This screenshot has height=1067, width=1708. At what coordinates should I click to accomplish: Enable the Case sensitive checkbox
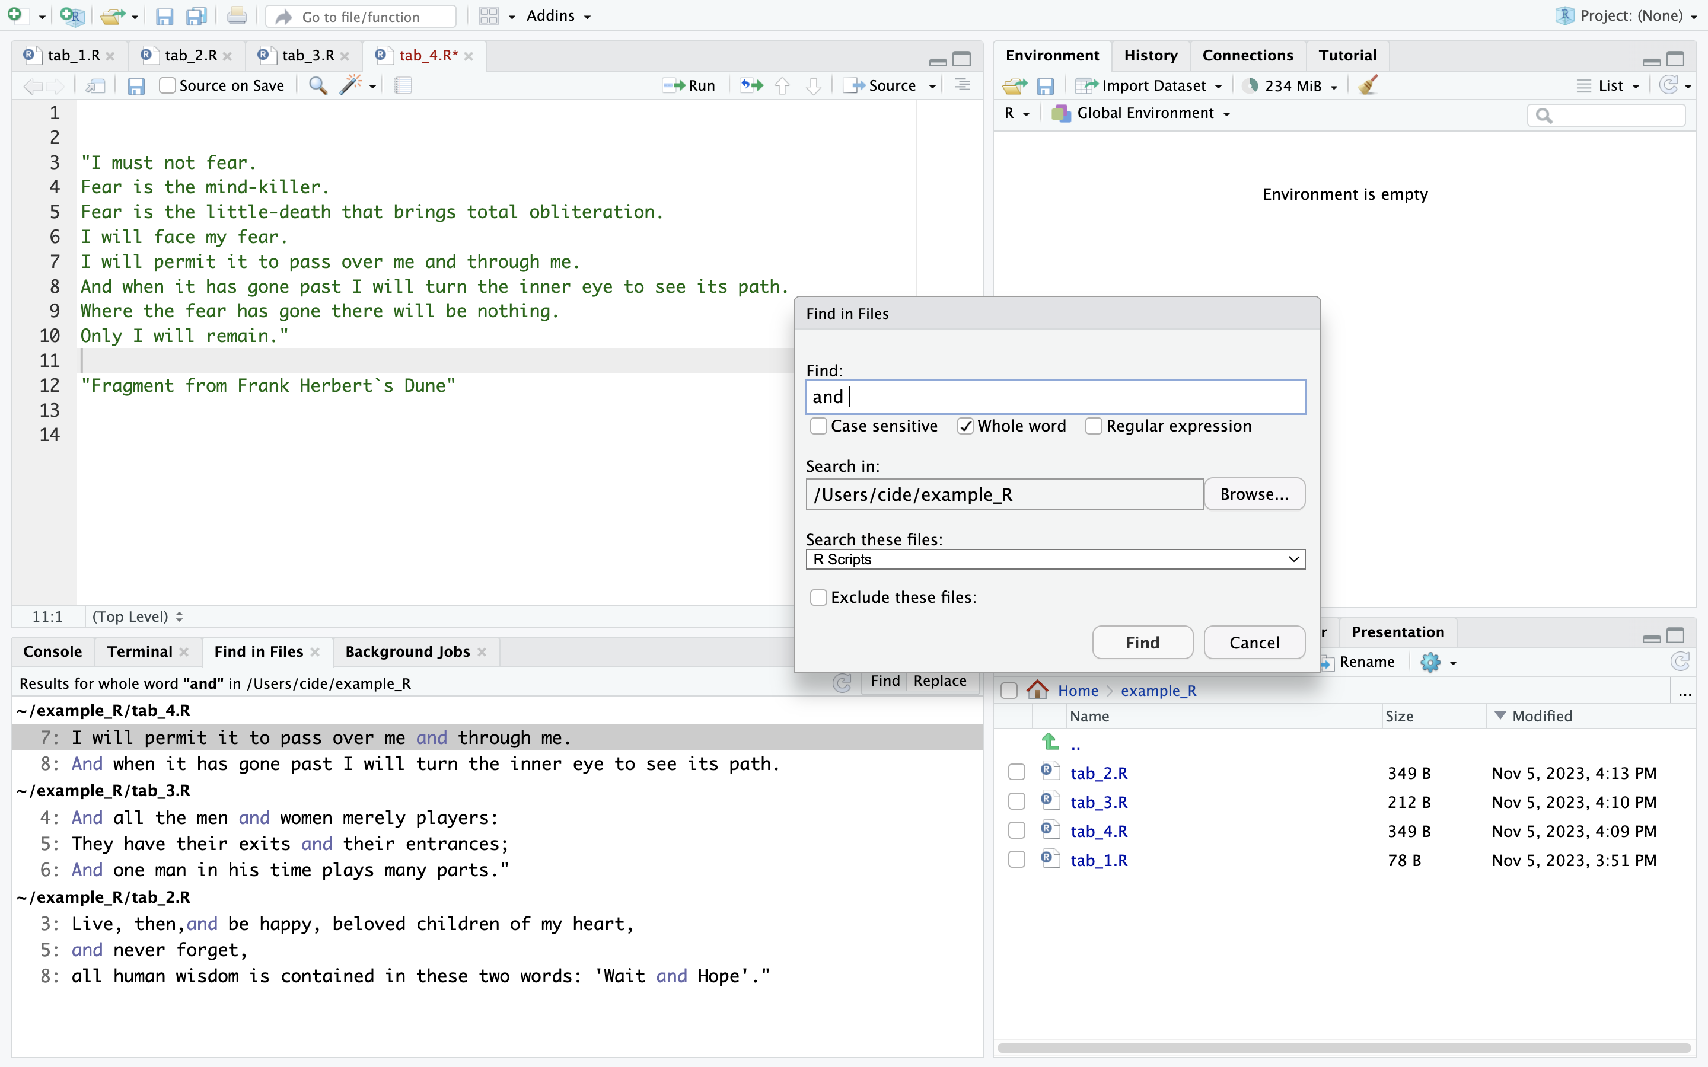coord(818,426)
